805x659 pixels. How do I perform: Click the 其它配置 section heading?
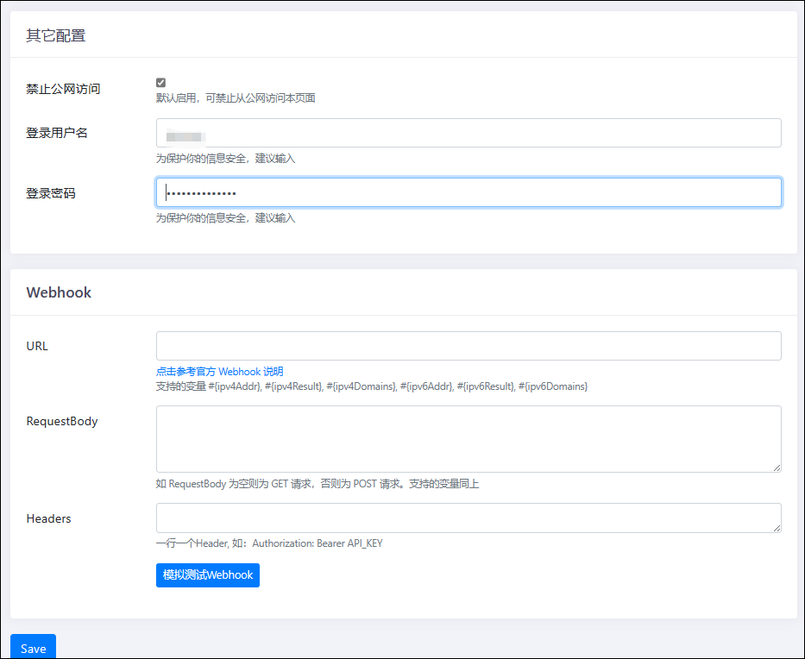click(x=56, y=35)
